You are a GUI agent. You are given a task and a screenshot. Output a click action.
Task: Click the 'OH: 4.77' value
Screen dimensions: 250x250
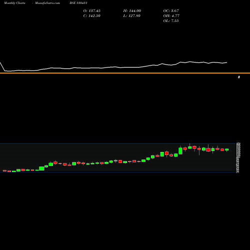171,16
